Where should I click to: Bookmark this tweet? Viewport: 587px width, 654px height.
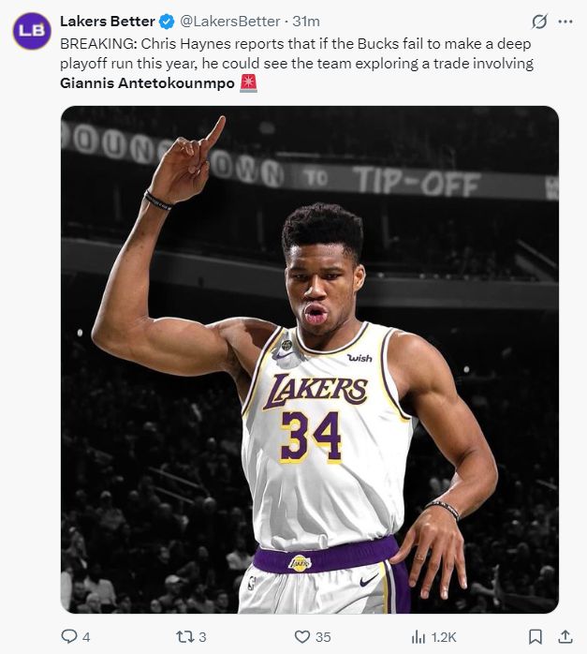(536, 636)
